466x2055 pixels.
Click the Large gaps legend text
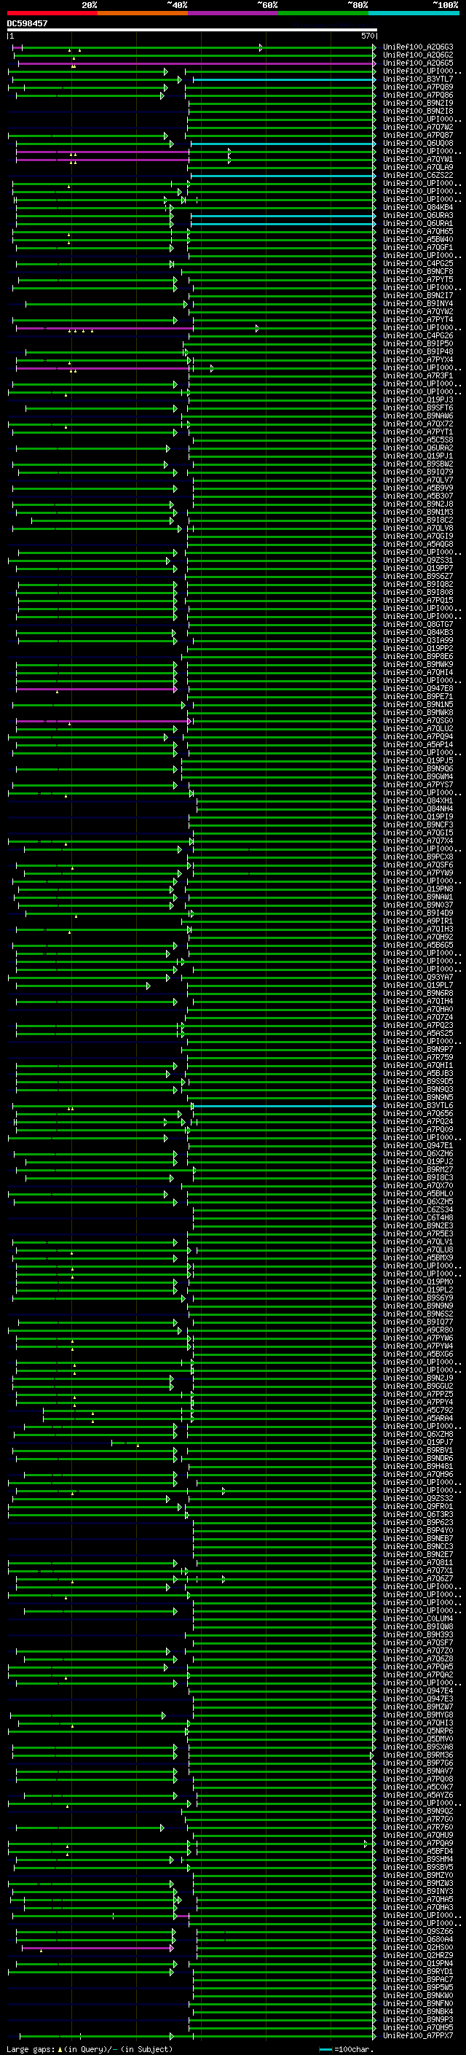coord(90,2048)
